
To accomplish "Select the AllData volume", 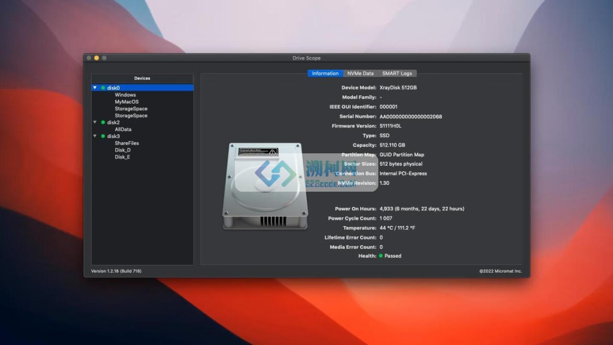I will (123, 129).
